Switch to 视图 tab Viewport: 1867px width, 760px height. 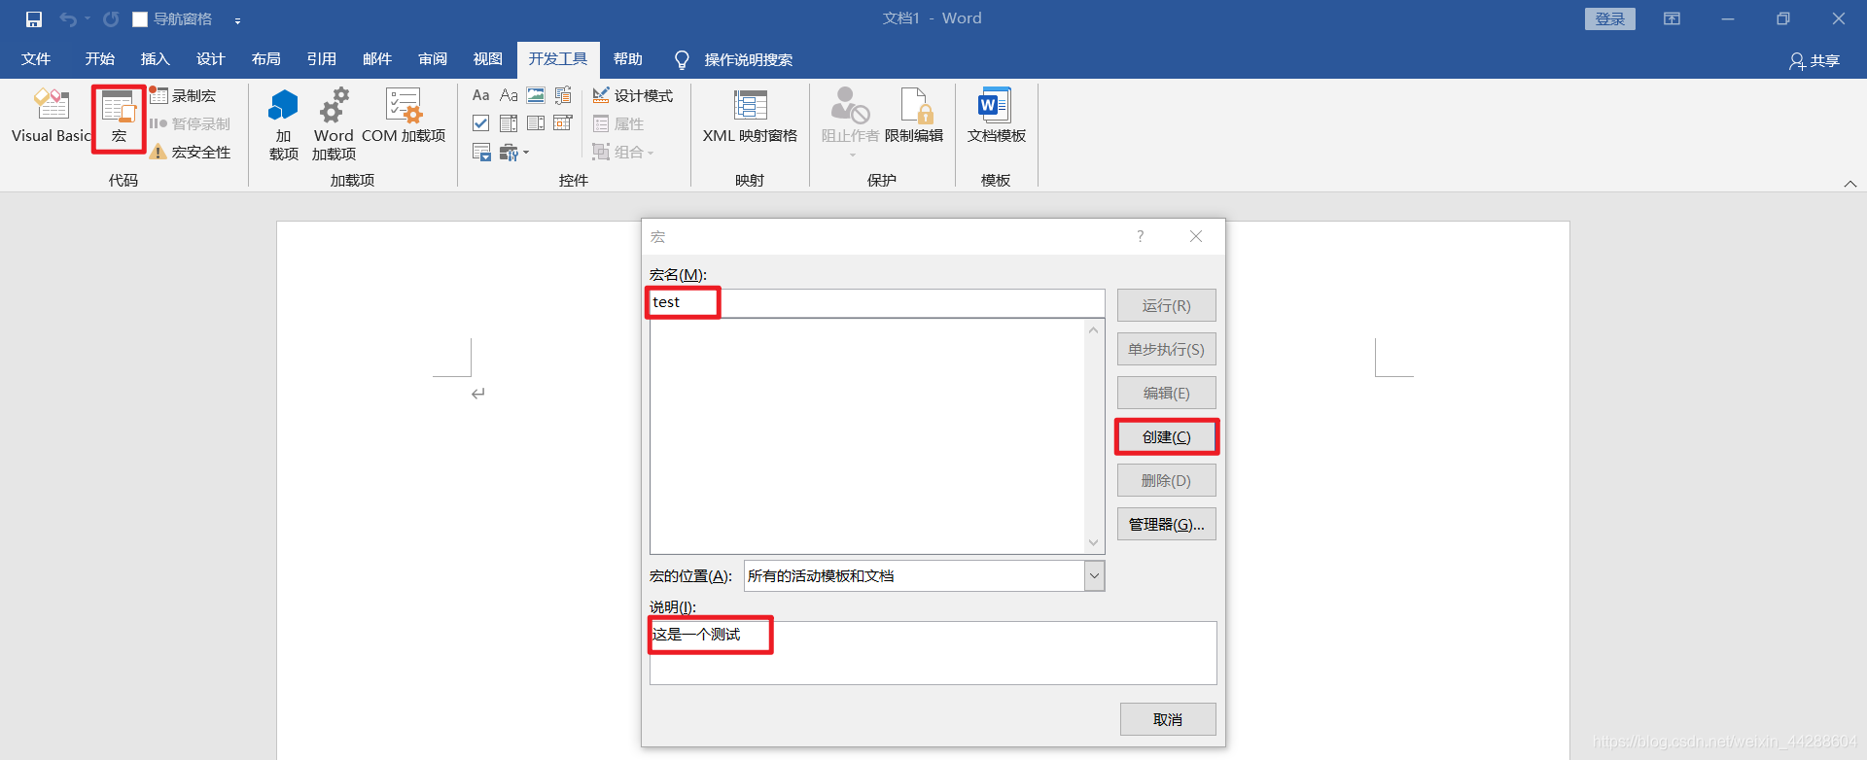tap(488, 59)
